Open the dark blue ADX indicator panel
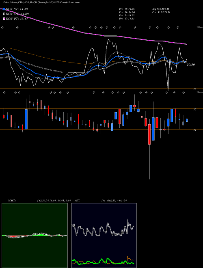 click(104, 236)
